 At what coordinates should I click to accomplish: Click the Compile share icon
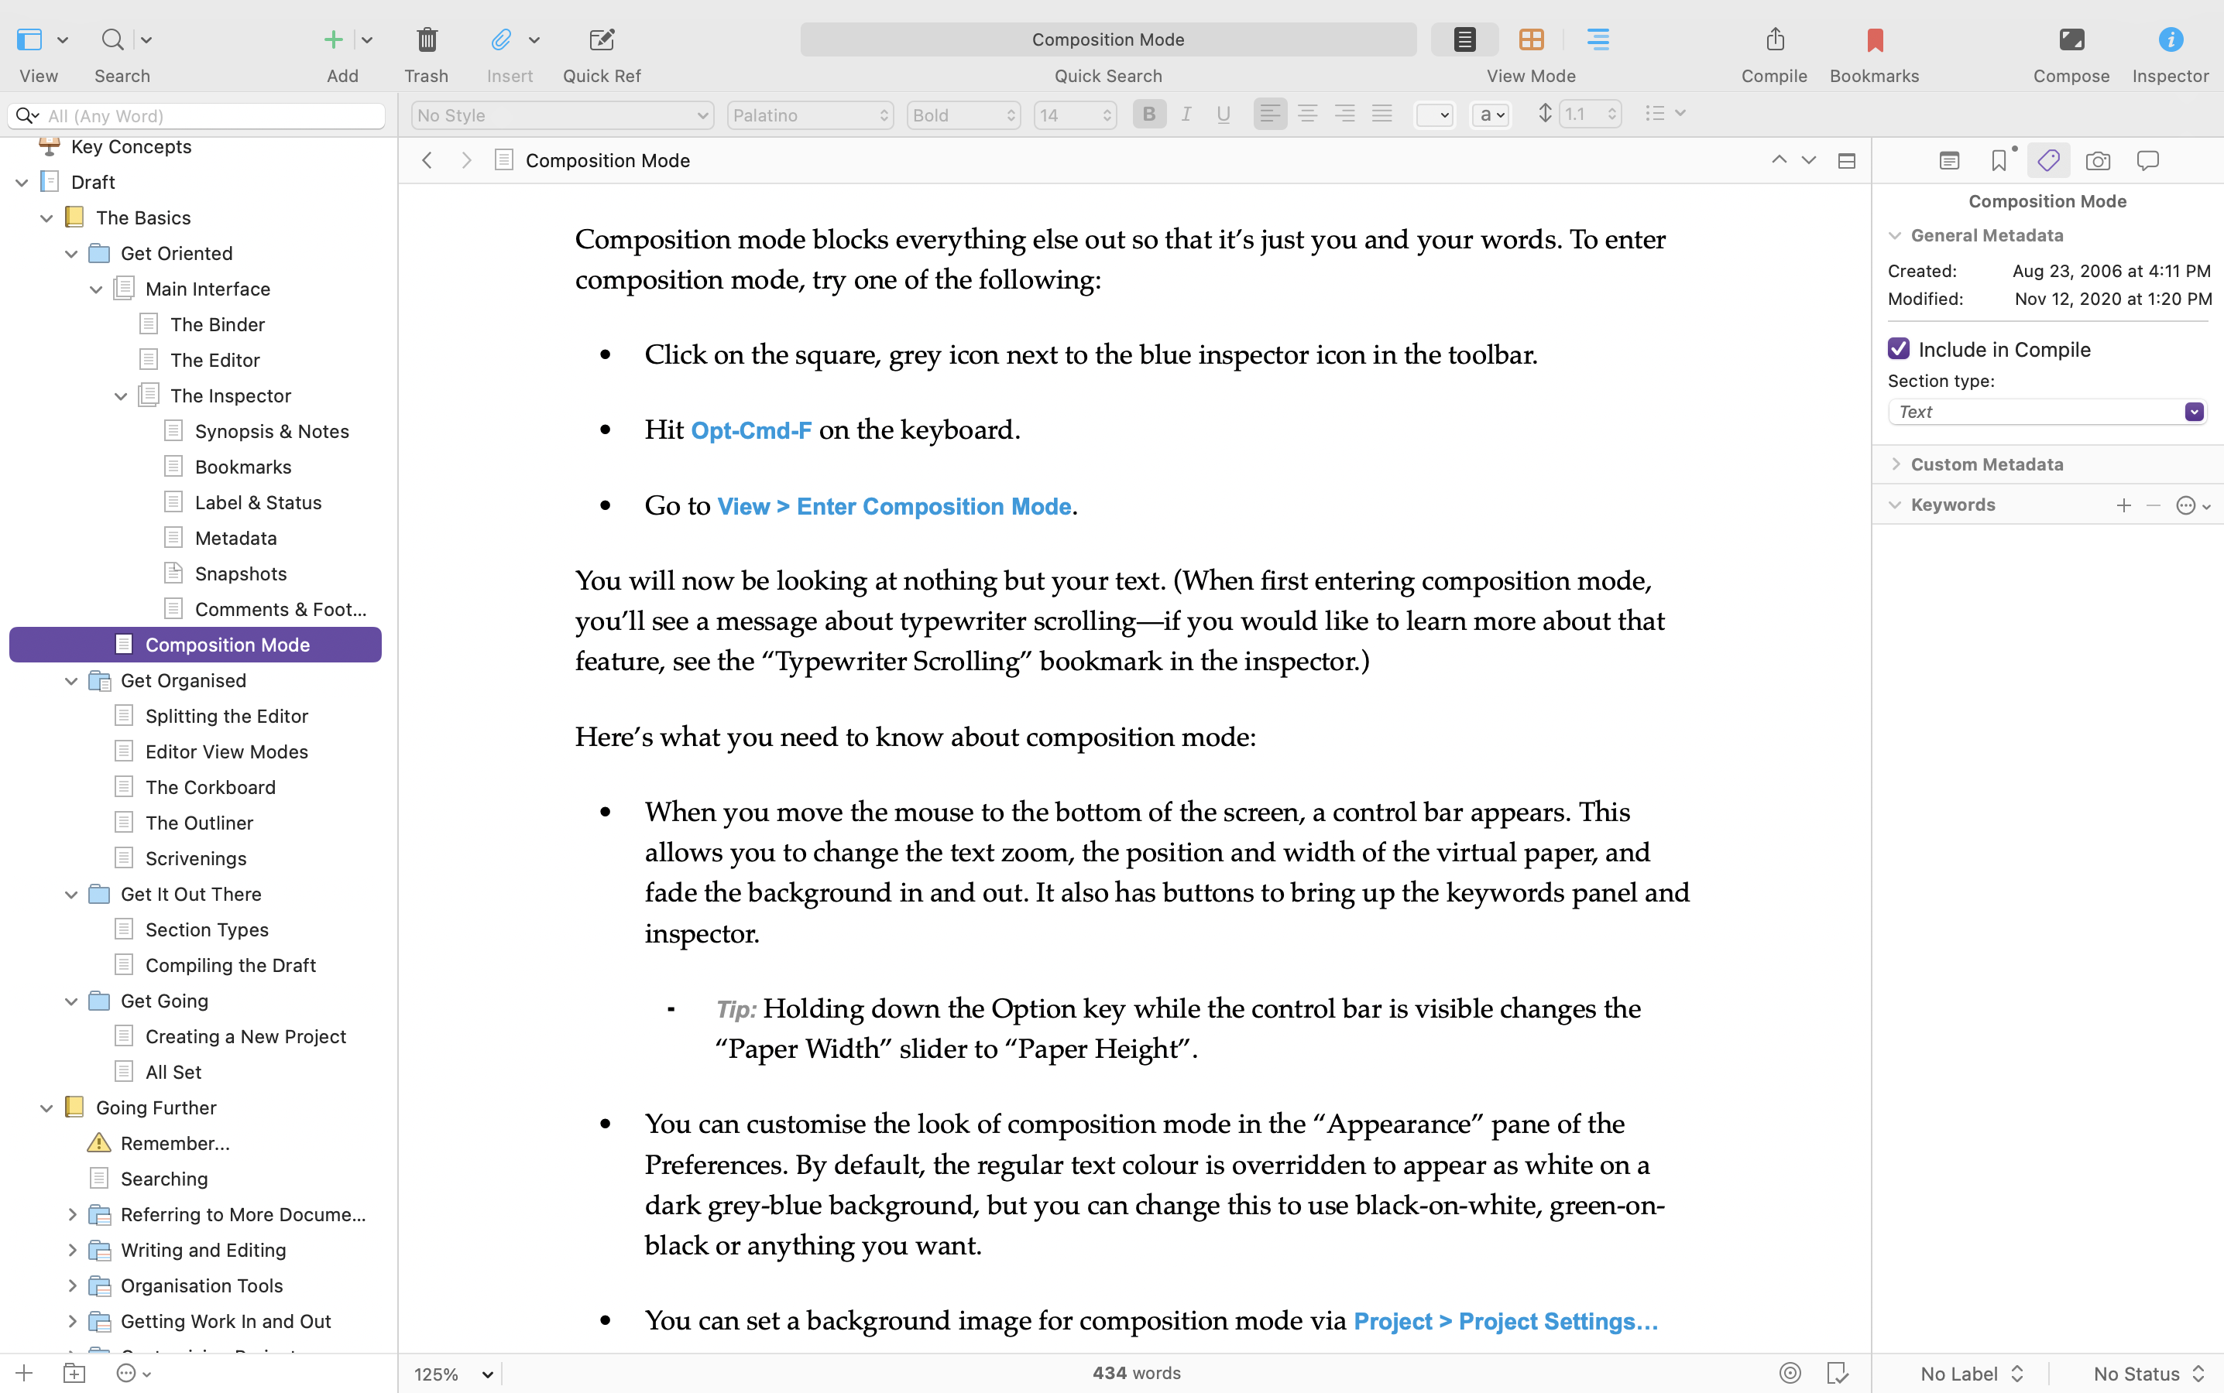point(1775,39)
